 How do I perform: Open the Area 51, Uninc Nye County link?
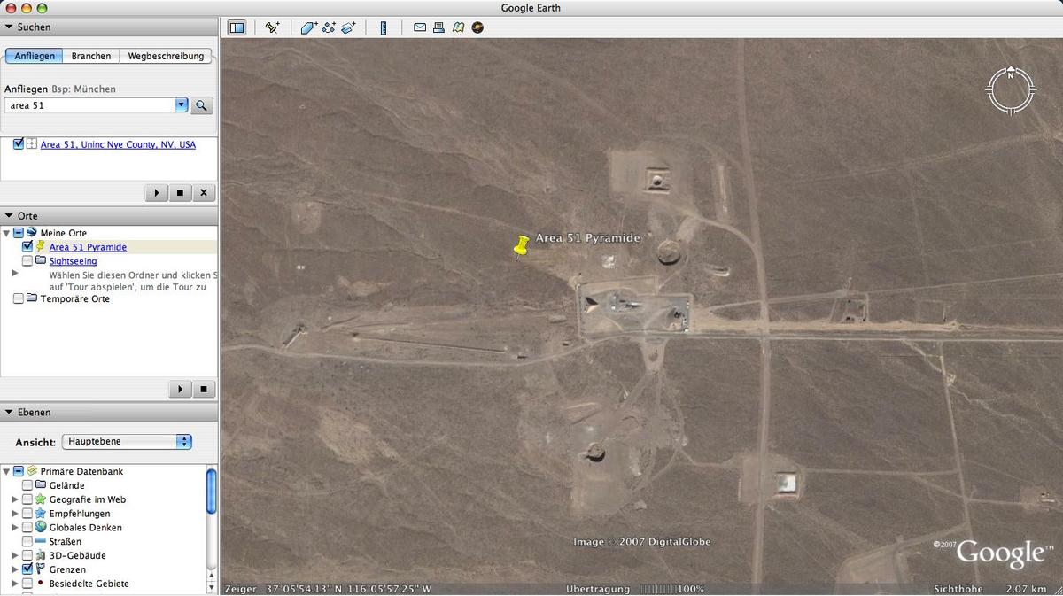point(118,144)
